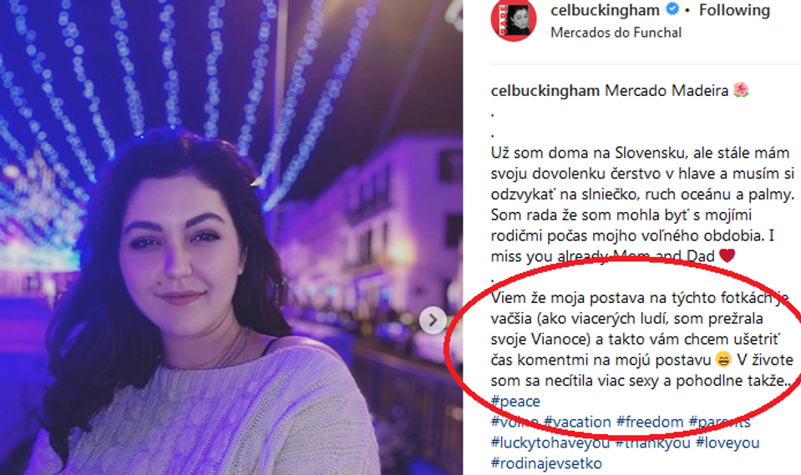801x475 pixels.
Task: Click the flower emoji after Mercado Madeira
Action: pyautogui.click(x=741, y=90)
